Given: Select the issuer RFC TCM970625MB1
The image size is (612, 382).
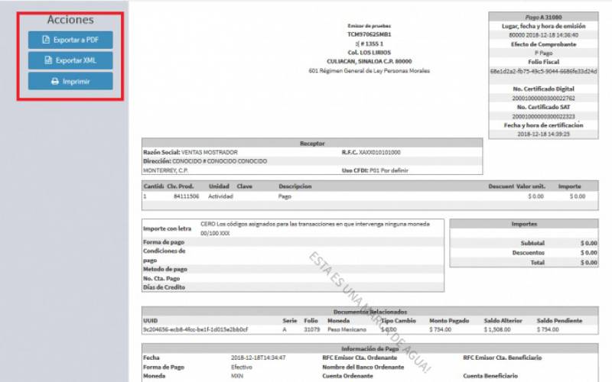Looking at the screenshot, I should click(x=369, y=34).
